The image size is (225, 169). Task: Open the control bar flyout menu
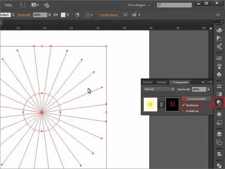coord(218,15)
